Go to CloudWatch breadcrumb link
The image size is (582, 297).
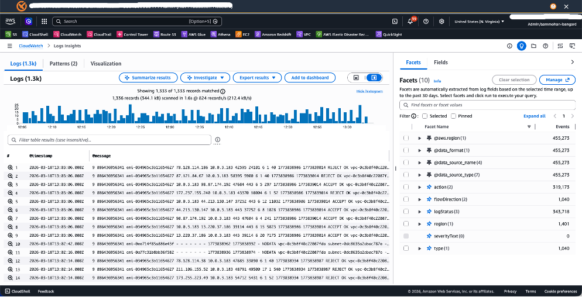[31, 46]
